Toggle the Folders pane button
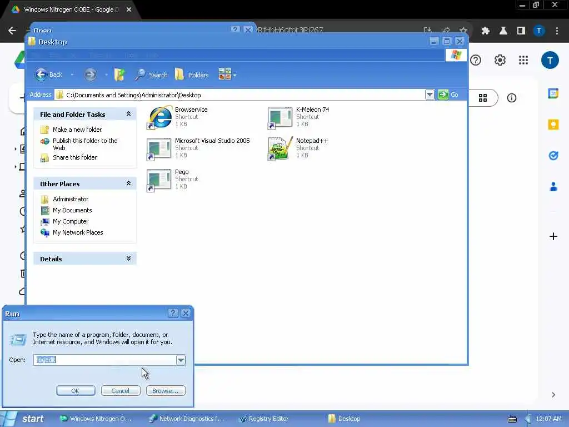 (x=192, y=75)
